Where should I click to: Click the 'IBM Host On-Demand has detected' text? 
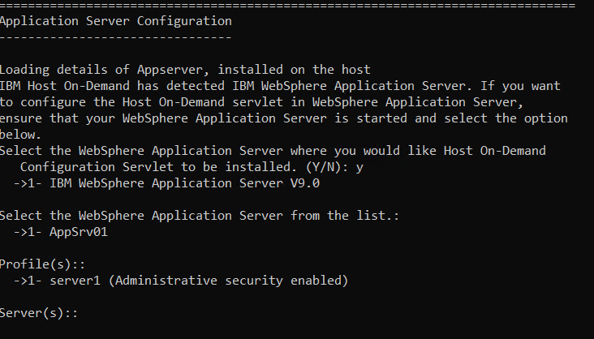tap(105, 86)
